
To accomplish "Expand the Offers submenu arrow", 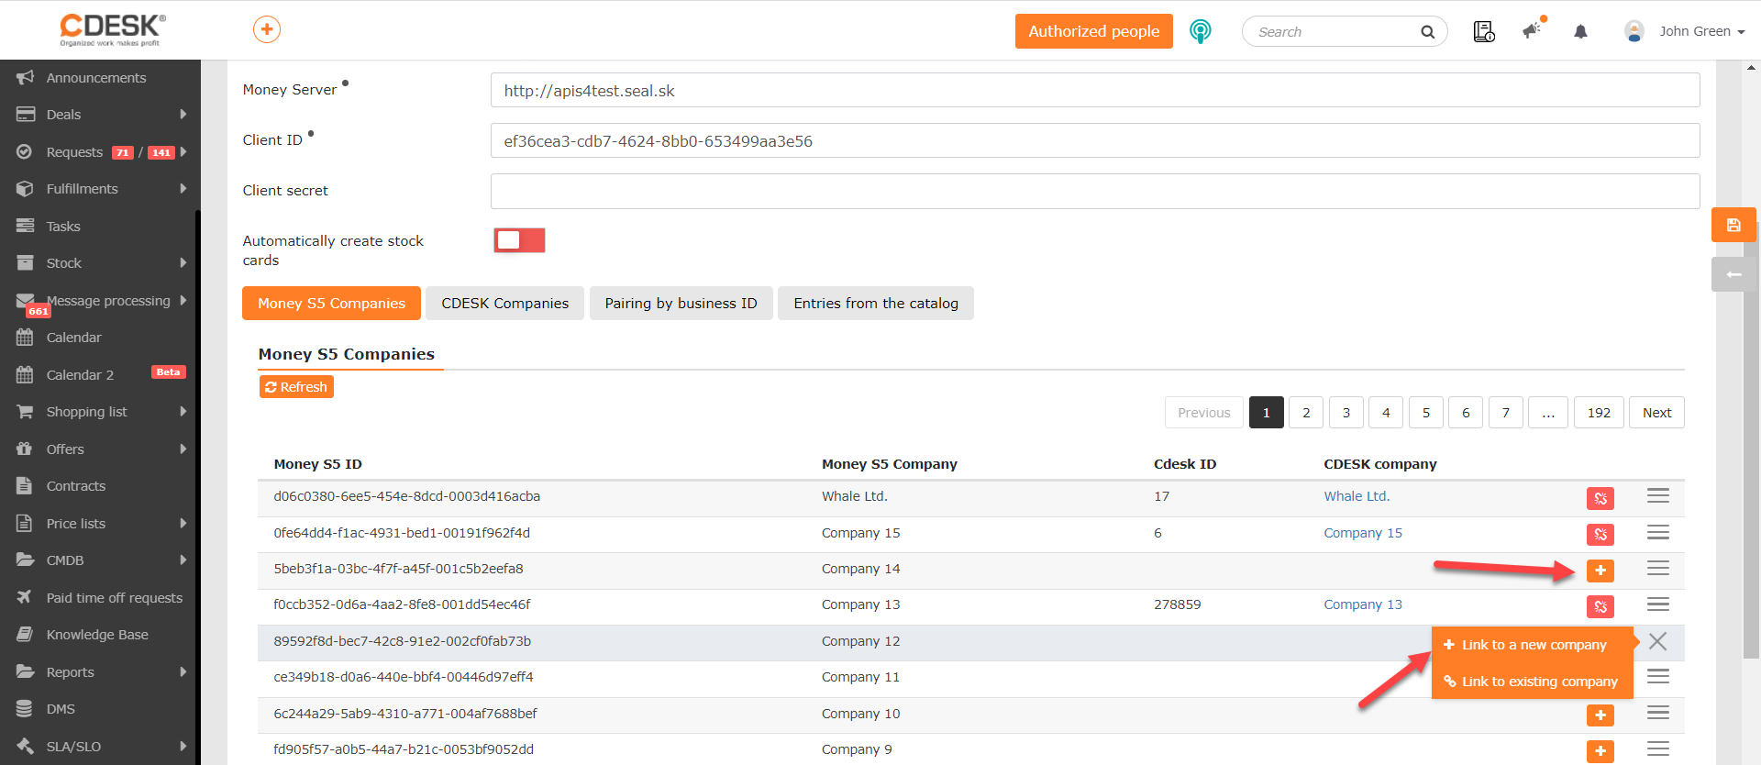I will pos(183,449).
